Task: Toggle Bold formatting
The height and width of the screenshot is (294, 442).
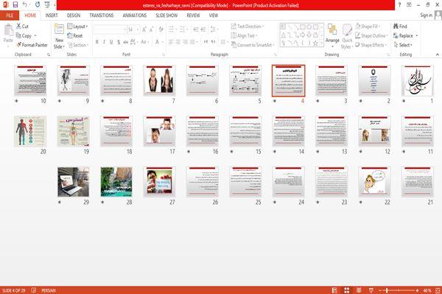Action: (x=97, y=42)
